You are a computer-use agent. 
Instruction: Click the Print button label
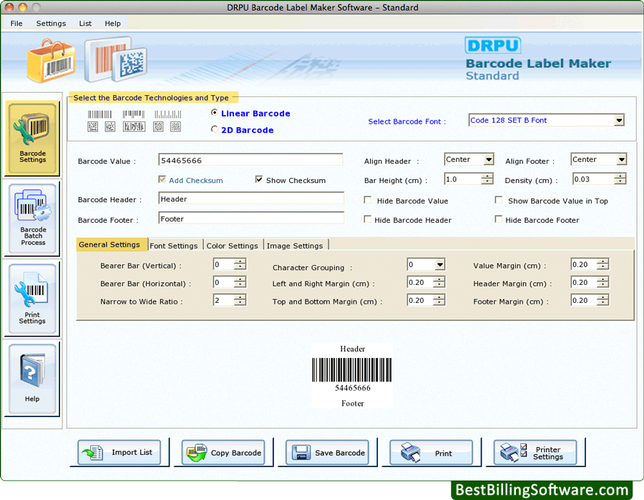pyautogui.click(x=444, y=454)
